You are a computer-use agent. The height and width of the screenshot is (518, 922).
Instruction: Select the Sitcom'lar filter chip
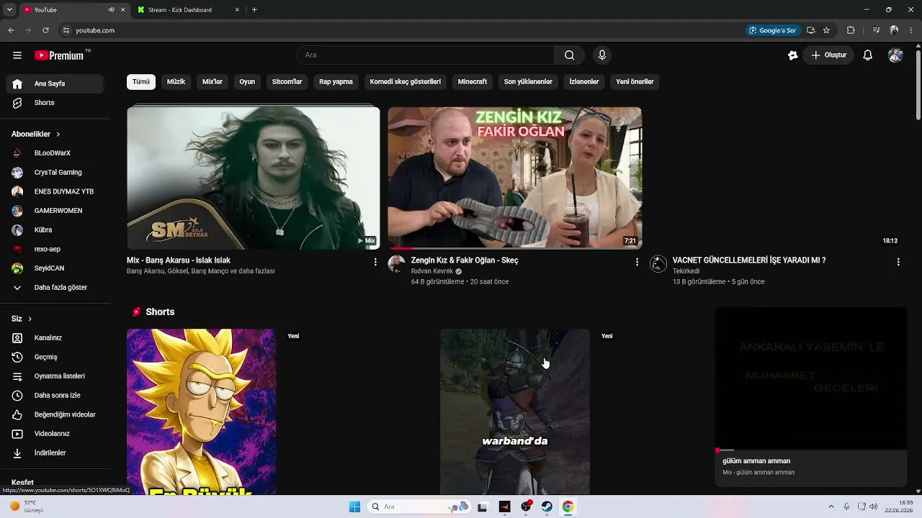point(287,82)
